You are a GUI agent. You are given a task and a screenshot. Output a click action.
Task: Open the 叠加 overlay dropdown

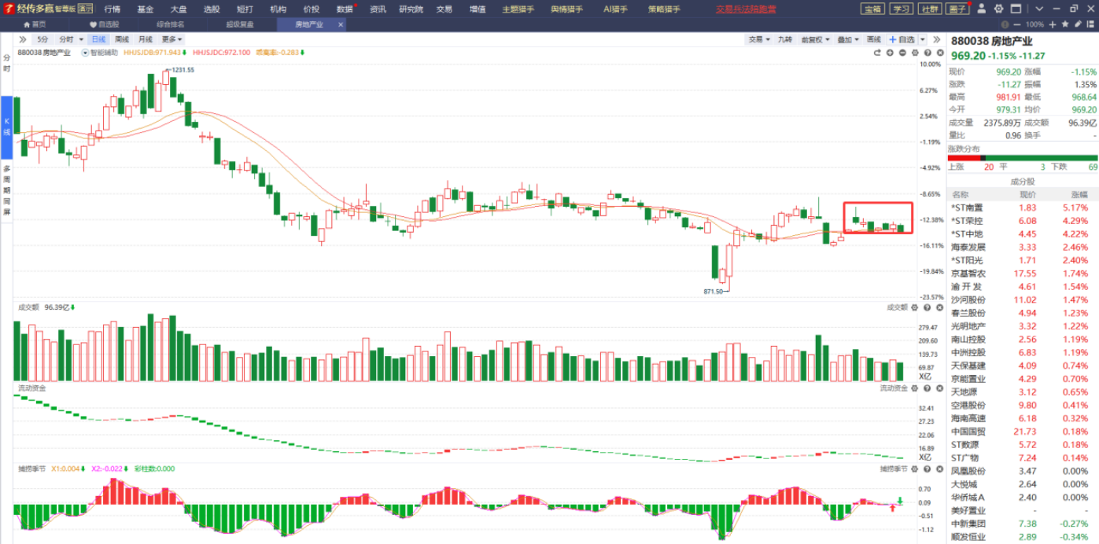pyautogui.click(x=847, y=39)
